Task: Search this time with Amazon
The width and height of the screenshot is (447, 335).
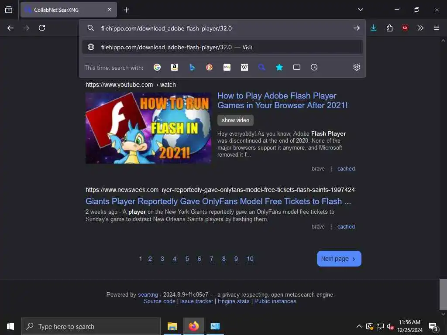Action: [175, 67]
